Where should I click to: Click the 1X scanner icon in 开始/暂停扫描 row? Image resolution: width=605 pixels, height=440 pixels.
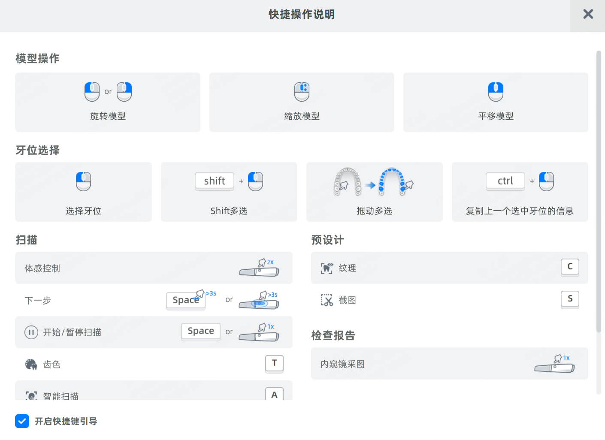point(259,332)
